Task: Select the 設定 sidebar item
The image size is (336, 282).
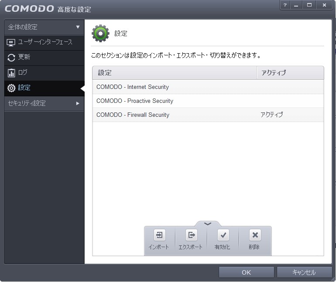Action: click(44, 88)
